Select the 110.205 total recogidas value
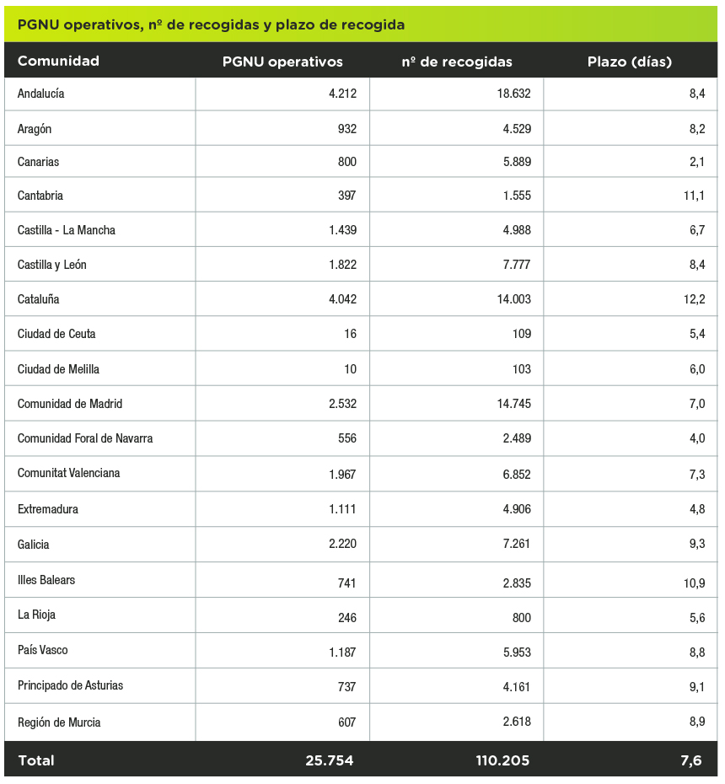This screenshot has width=725, height=784. 502,760
